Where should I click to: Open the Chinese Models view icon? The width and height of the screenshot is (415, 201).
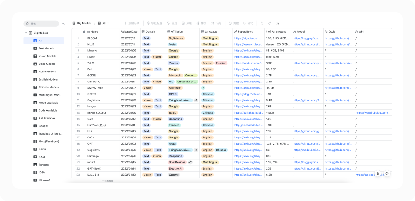click(x=35, y=87)
